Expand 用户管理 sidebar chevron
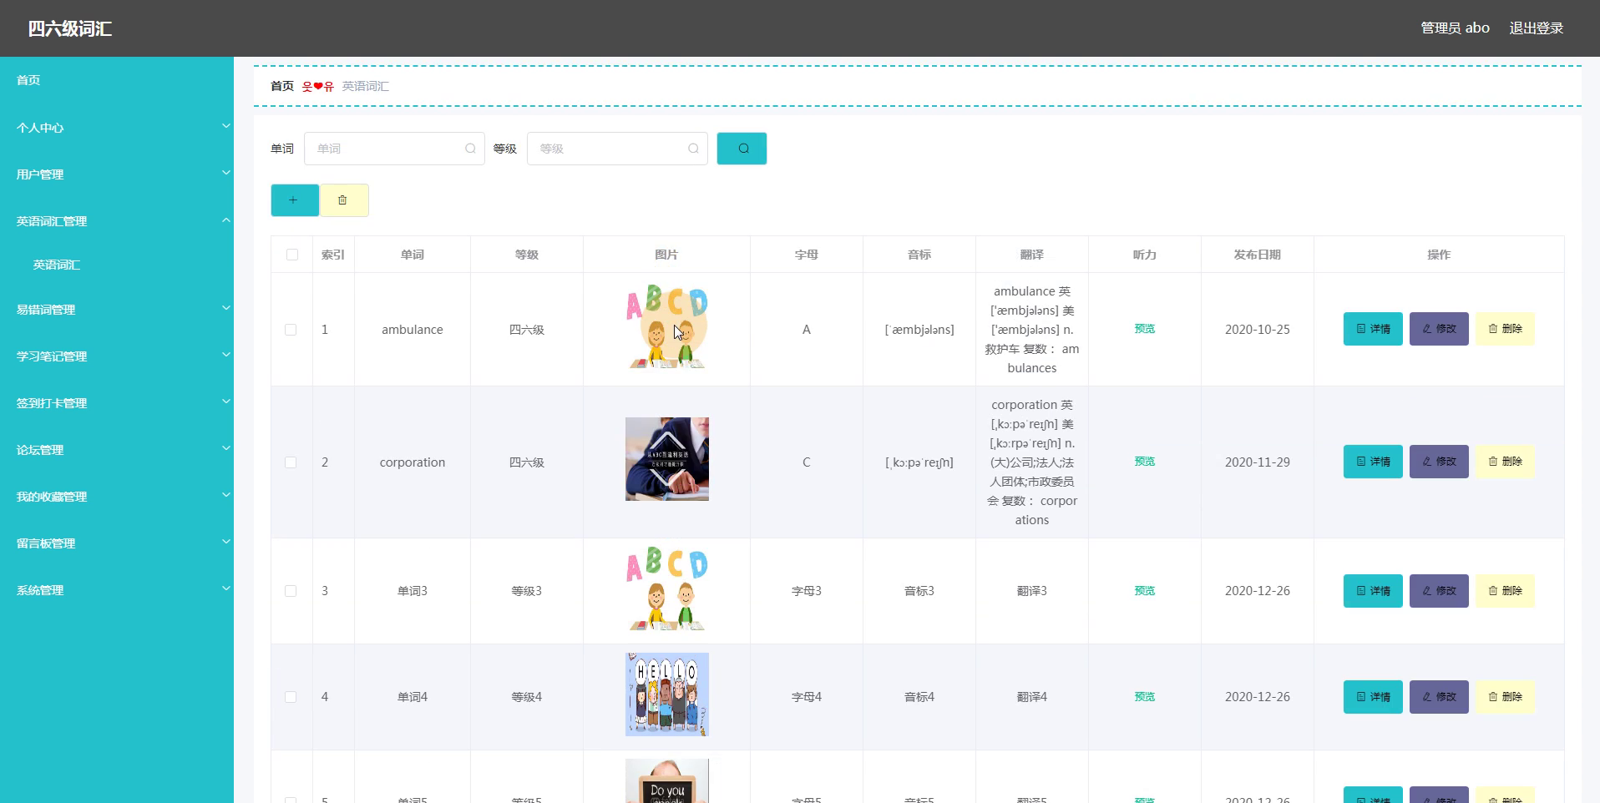1600x803 pixels. pos(225,173)
